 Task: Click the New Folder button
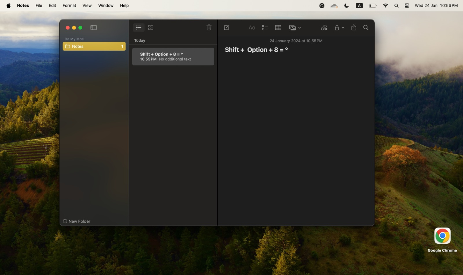point(77,221)
